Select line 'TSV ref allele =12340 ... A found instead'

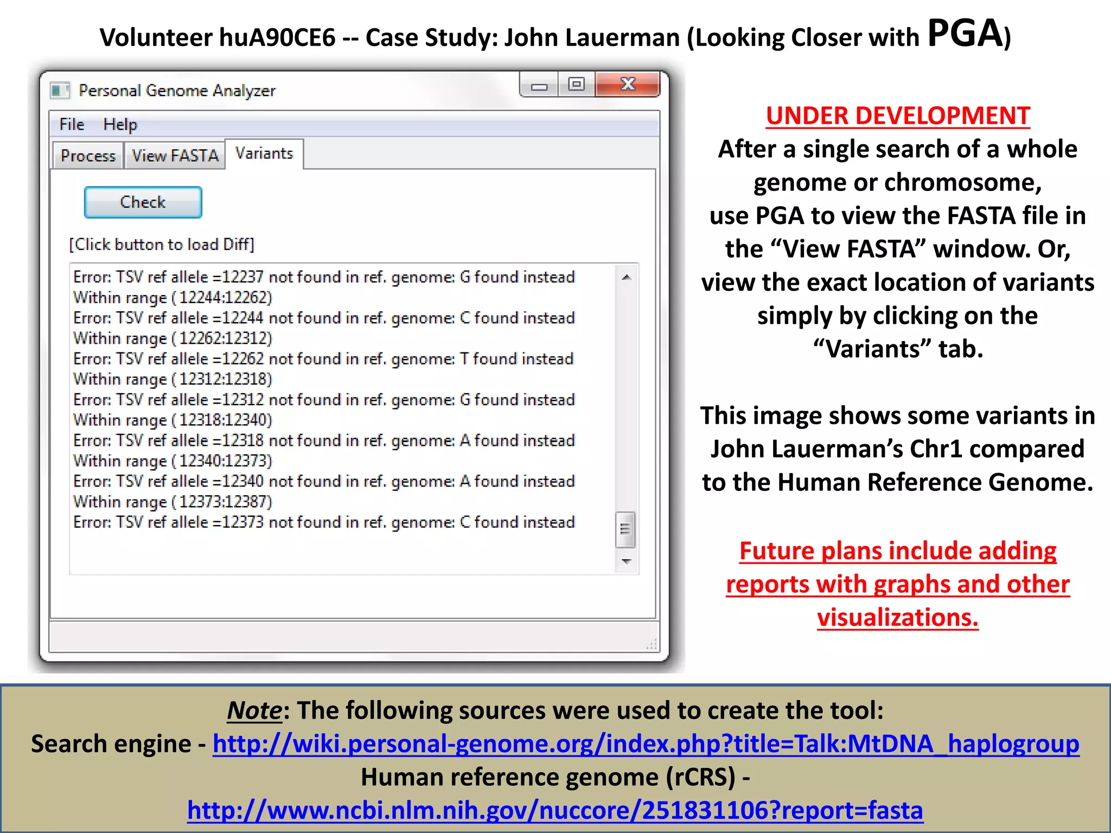coord(324,482)
